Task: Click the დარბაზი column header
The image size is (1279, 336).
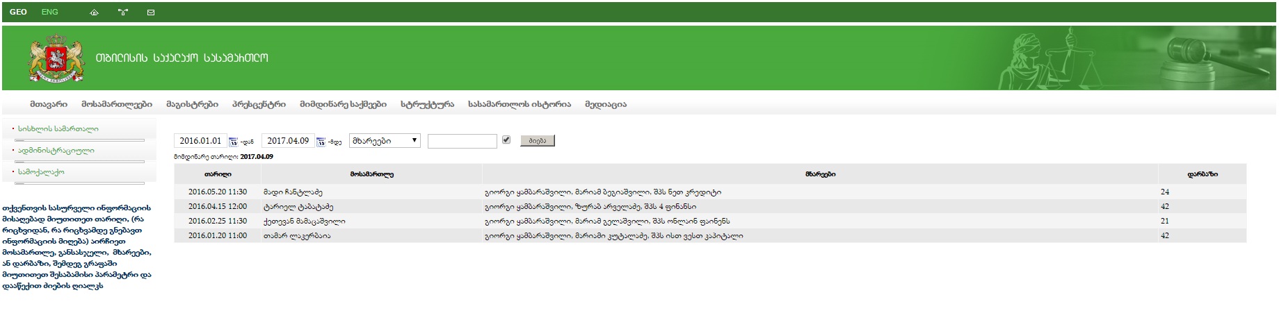Action: [x=1202, y=174]
